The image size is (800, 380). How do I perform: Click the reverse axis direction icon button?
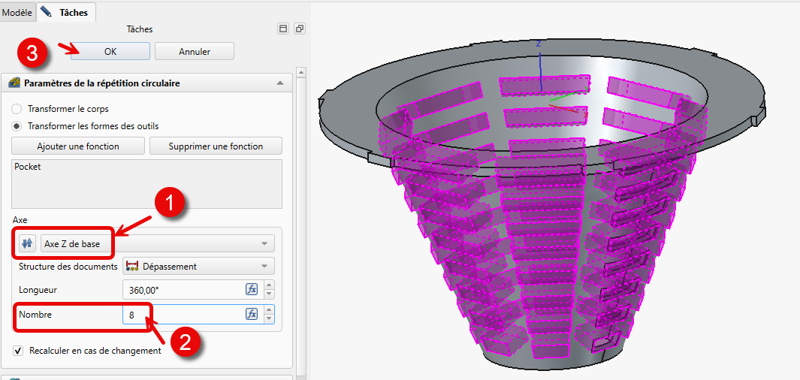click(28, 243)
